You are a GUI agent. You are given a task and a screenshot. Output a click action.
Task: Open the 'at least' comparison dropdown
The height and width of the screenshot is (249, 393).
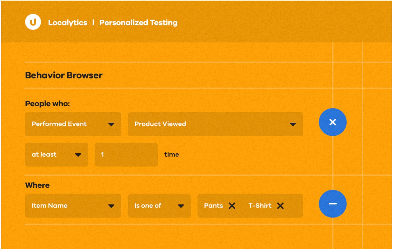56,155
